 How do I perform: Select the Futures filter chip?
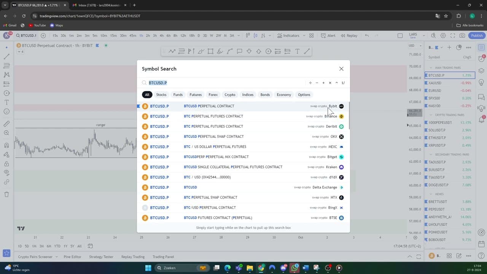click(x=196, y=95)
